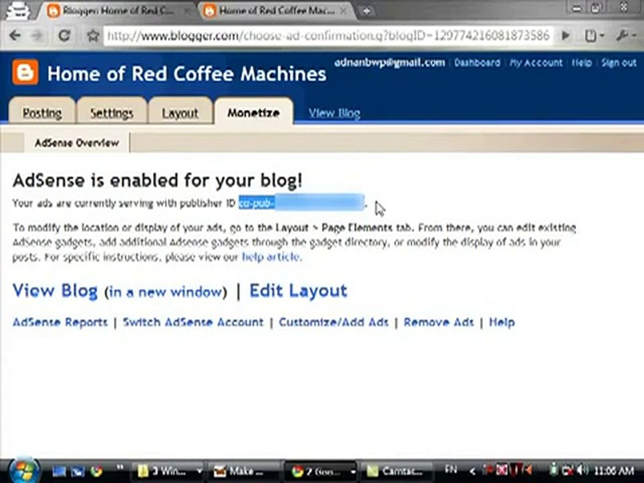The width and height of the screenshot is (644, 483).
Task: Open the 'help article' link
Action: (272, 257)
